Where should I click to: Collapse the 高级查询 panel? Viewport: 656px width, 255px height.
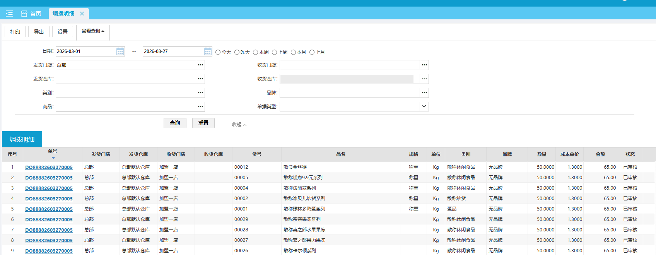pos(93,31)
